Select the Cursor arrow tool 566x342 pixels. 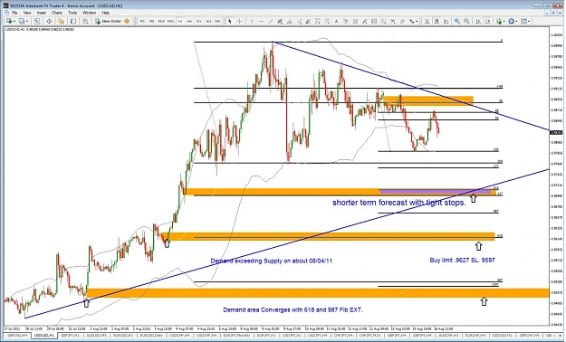(230, 22)
